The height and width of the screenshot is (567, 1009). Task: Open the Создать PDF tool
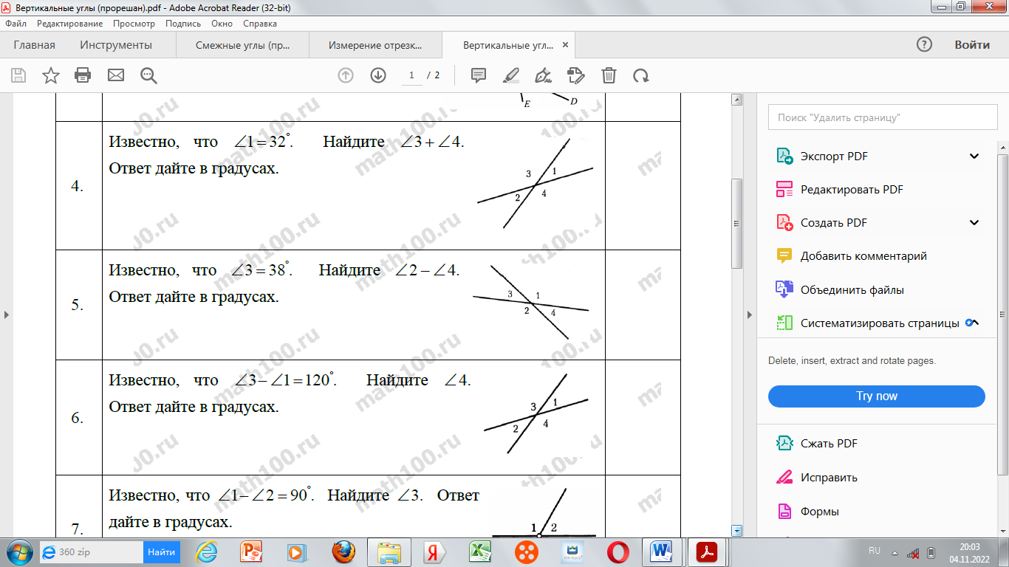pos(834,223)
